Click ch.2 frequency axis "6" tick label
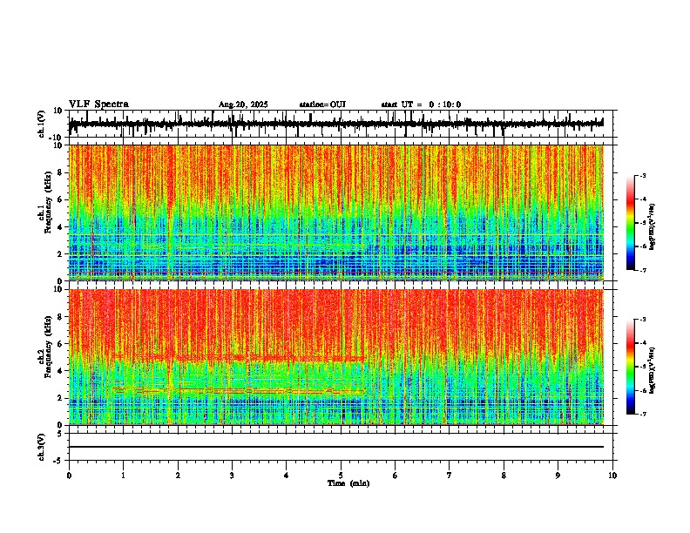Screen dimensions: 690x533 61,344
